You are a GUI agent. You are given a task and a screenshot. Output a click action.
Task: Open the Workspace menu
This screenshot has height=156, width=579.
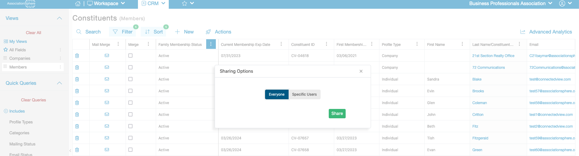tap(106, 4)
